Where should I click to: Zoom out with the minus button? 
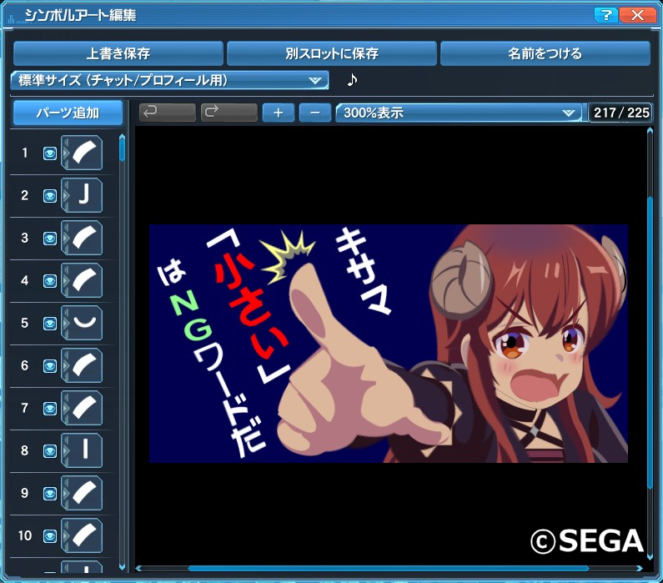(x=315, y=113)
